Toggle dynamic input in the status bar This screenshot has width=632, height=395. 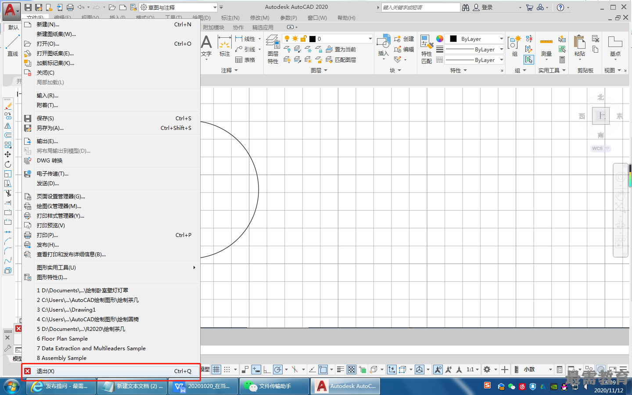click(x=256, y=370)
